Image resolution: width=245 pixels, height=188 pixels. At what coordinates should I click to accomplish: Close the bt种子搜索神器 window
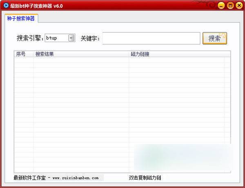[239, 6]
